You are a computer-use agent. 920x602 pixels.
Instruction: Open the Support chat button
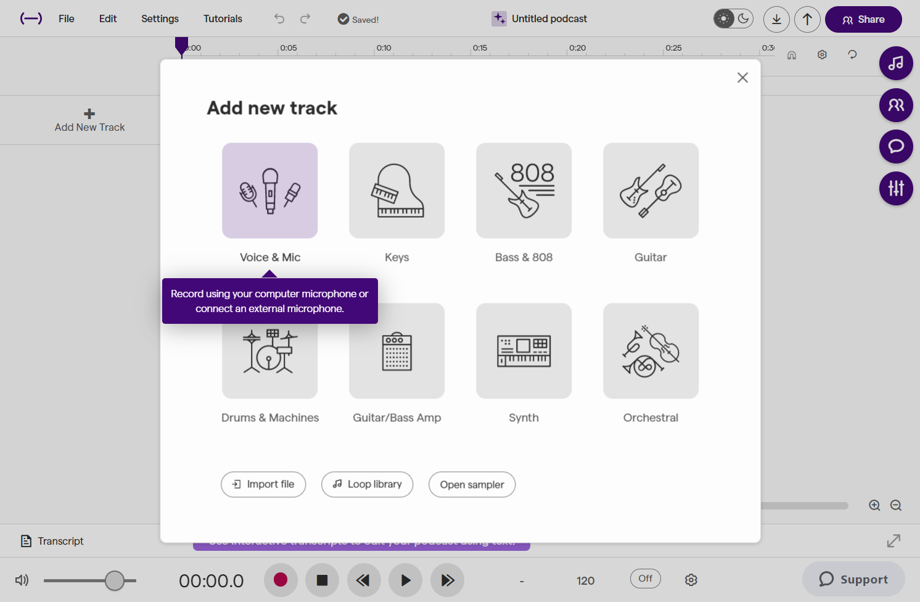853,579
